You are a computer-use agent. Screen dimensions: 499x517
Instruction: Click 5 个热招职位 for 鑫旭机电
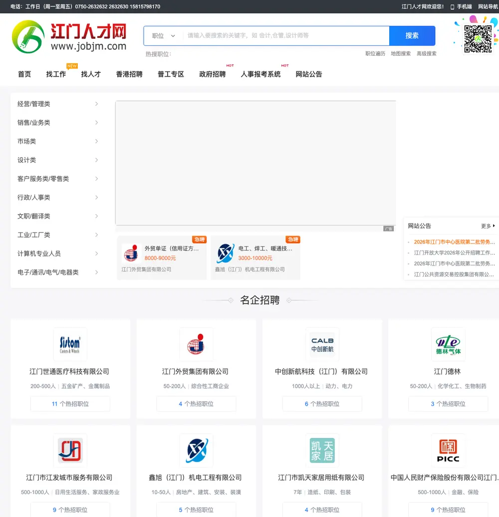[x=196, y=510]
